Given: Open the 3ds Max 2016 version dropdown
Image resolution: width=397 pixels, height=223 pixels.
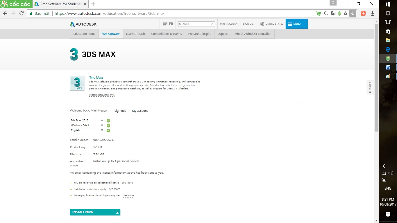Looking at the screenshot, I should click(x=87, y=121).
